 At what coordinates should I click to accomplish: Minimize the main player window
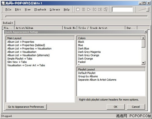click(140, 3)
